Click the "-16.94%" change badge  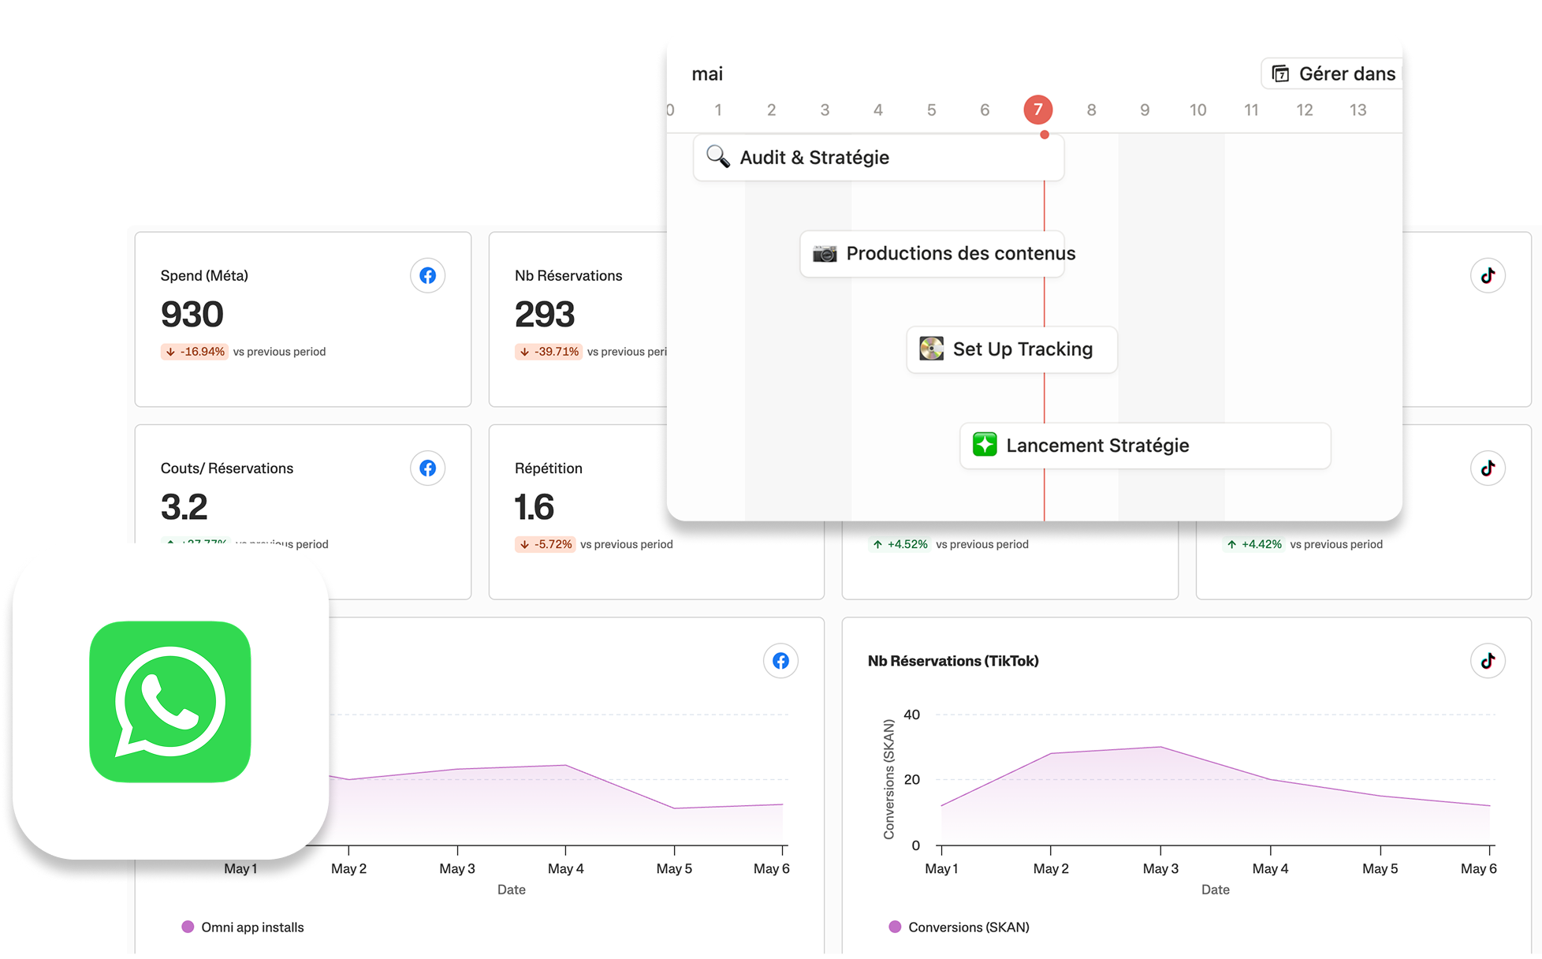point(195,352)
